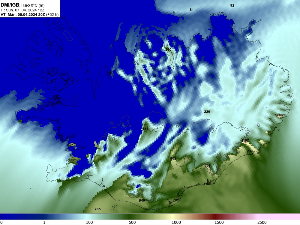Click the color scale label 2500
The width and height of the screenshot is (300, 225).
point(262,222)
